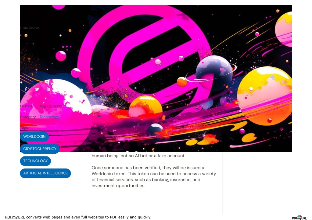Select the ARTIFICIAL INTELLIGENCE tag
The height and width of the screenshot is (220, 312).
click(x=45, y=173)
